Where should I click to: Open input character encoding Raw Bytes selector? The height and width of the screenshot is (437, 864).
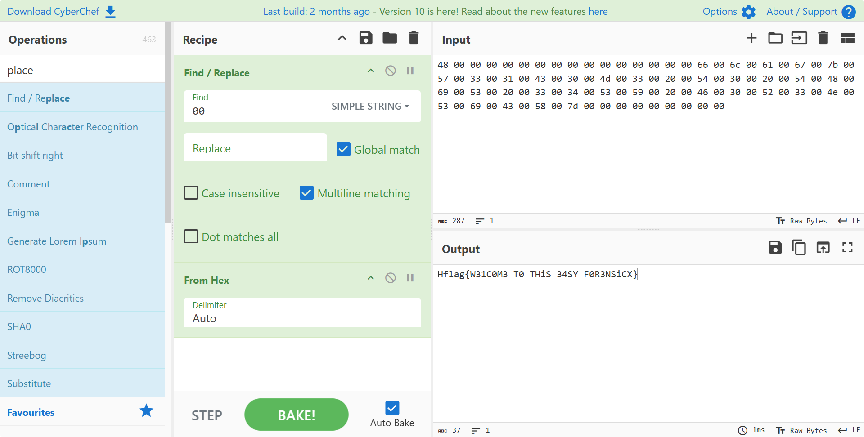(801, 221)
